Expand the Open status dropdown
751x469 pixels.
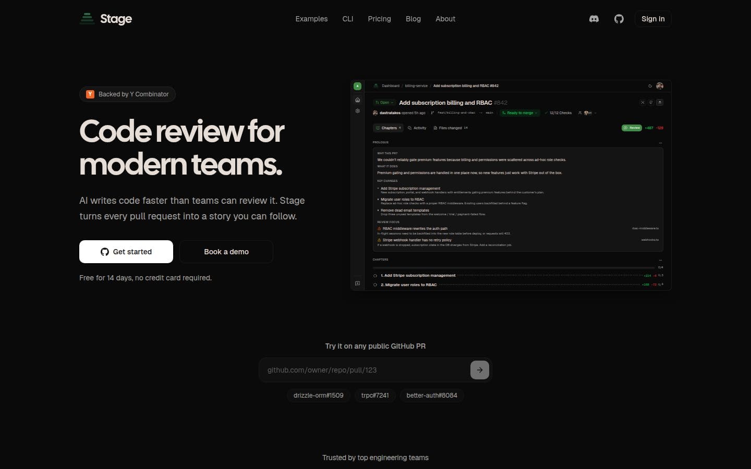[384, 103]
